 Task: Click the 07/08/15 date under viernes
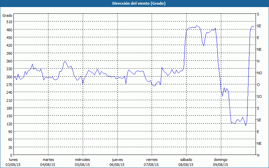tap(151, 165)
